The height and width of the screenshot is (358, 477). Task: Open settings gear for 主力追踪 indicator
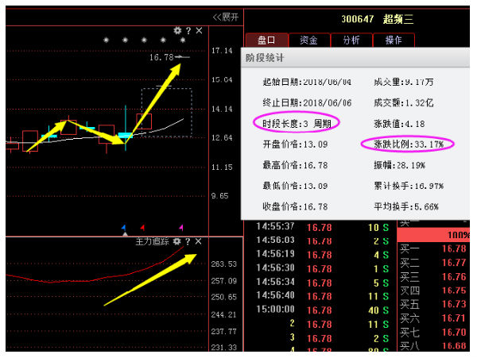(177, 241)
